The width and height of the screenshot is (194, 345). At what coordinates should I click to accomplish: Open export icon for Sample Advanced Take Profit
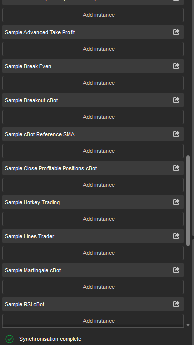[176, 32]
